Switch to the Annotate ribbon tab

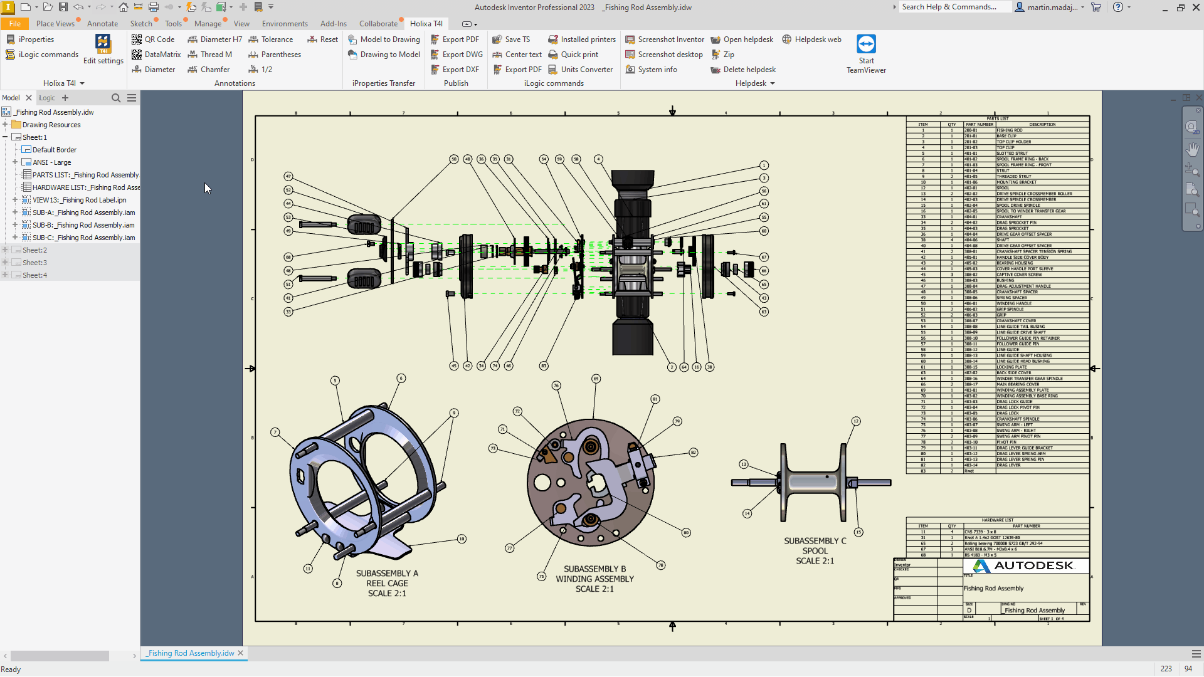coord(102,24)
